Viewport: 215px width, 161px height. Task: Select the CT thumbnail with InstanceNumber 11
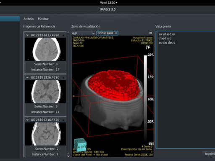coord(45,91)
